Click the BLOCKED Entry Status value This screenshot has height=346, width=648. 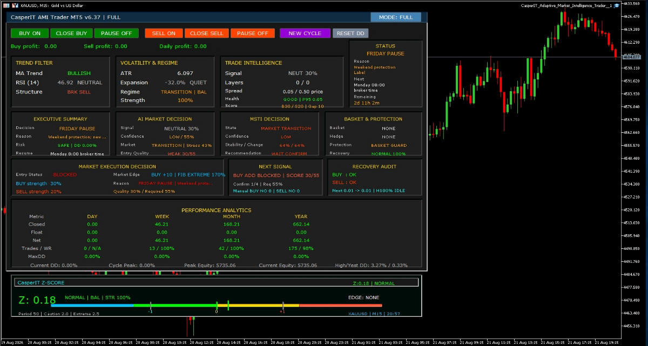[65, 175]
